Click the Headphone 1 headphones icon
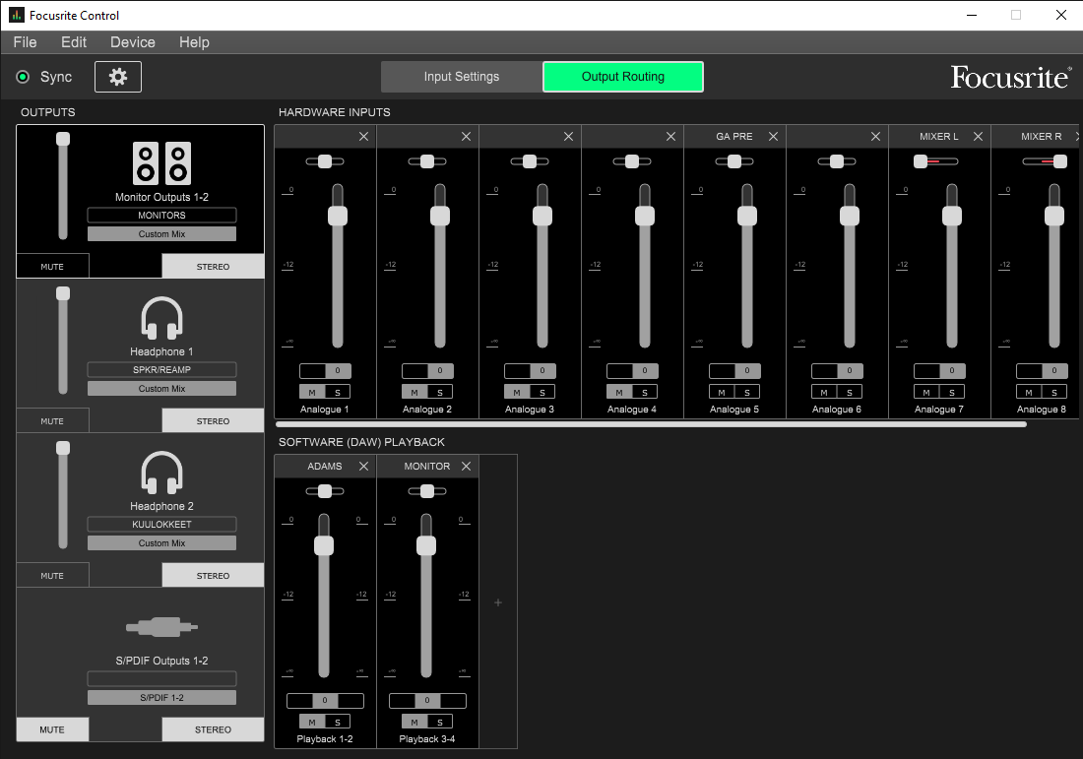1083x759 pixels. tap(161, 319)
